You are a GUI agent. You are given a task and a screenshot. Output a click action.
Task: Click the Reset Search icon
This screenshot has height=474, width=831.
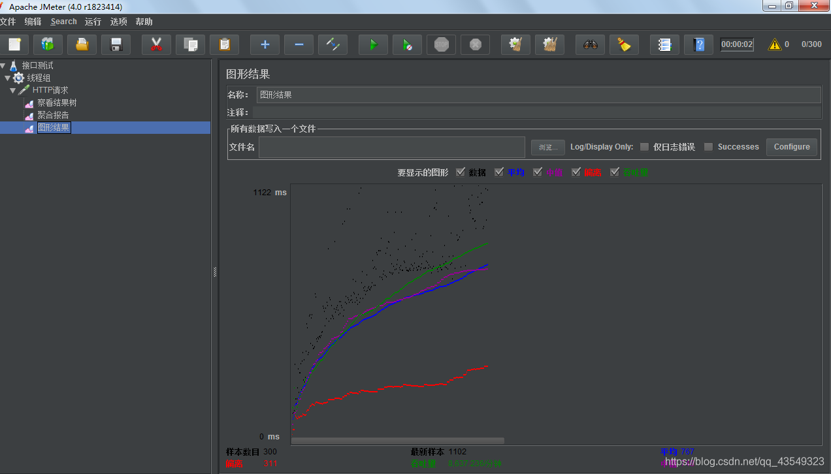click(x=624, y=44)
